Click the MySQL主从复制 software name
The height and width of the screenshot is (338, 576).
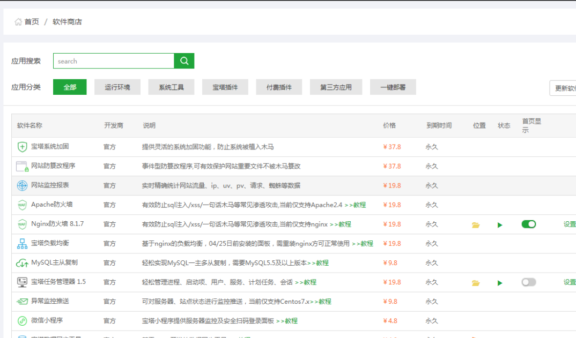coord(54,262)
